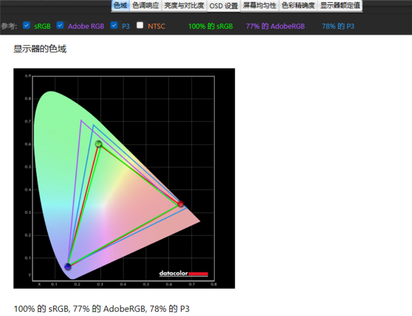
Task: Click the datacolor logo in the chart
Action: (183, 273)
